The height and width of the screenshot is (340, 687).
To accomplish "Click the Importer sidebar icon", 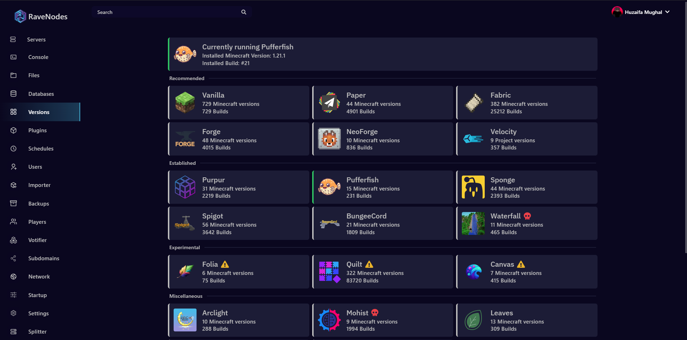I will pyautogui.click(x=14, y=185).
